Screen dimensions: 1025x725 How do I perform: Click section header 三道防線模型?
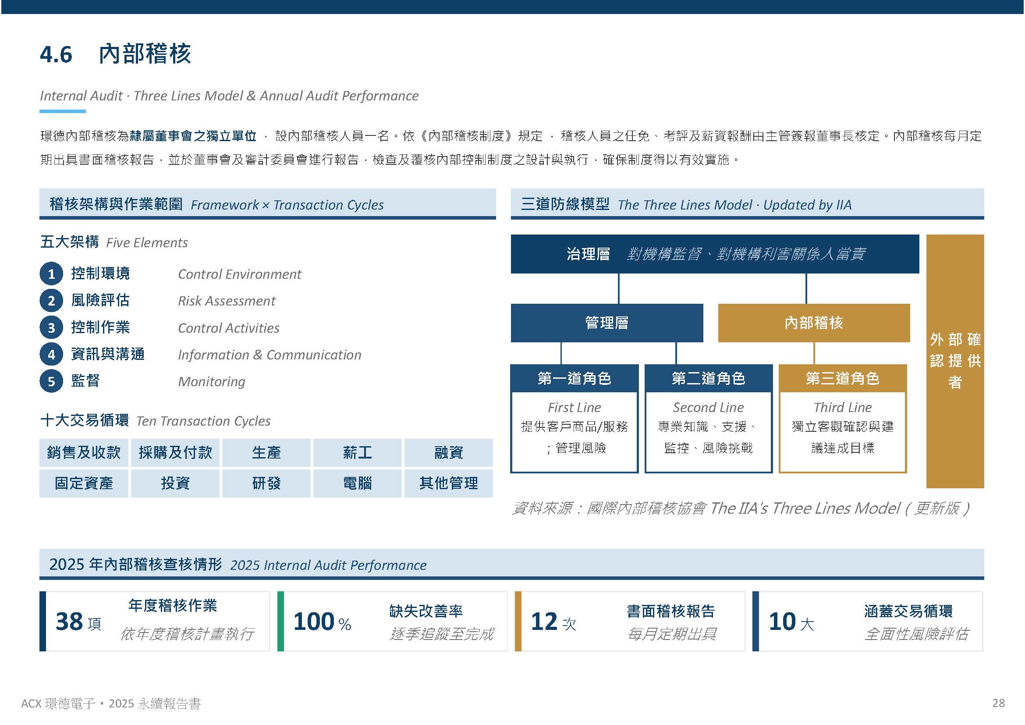coord(747,204)
